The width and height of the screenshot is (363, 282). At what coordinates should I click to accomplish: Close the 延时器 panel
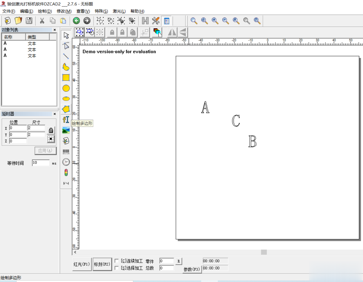coord(55,114)
